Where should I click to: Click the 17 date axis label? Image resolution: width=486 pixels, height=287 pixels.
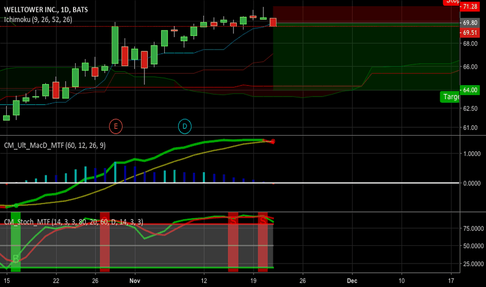[x=451, y=281]
